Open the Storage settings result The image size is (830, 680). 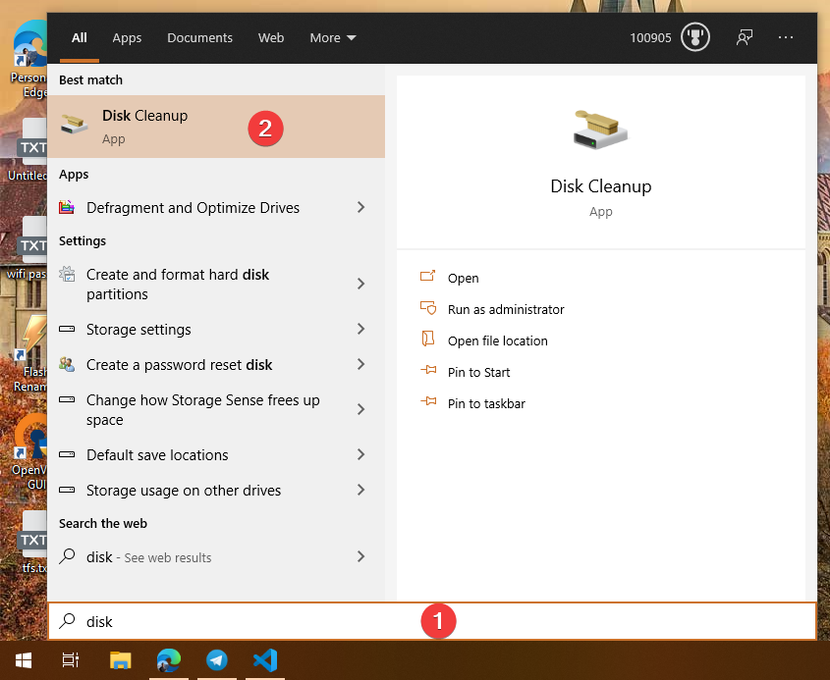tap(216, 329)
